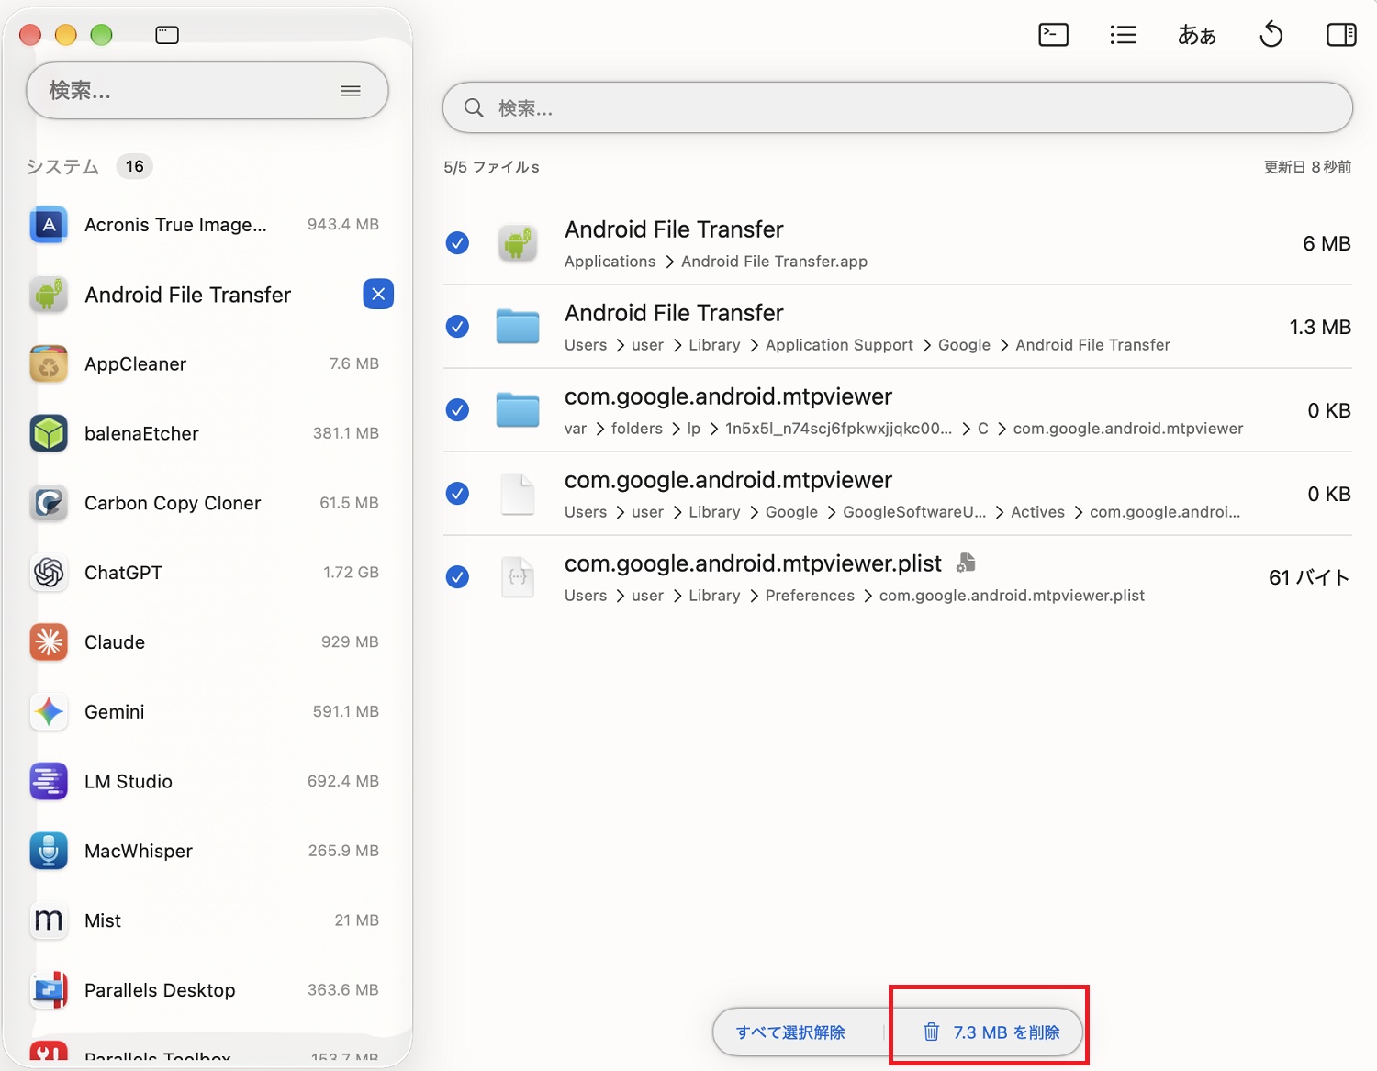Select the Gemini app icon
This screenshot has width=1377, height=1071.
point(49,712)
